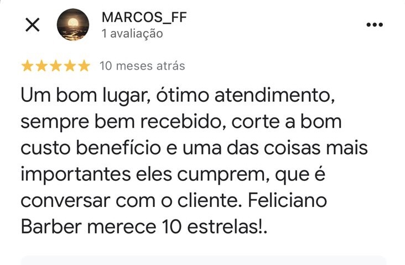
Task: Click the '10 meses atrás' timestamp
Action: pos(142,66)
